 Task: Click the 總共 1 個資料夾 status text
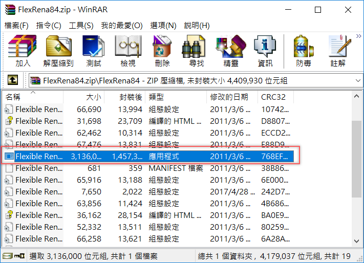(274, 256)
